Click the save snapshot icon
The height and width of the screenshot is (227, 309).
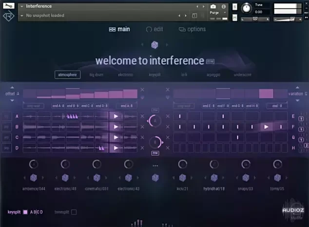click(194, 16)
